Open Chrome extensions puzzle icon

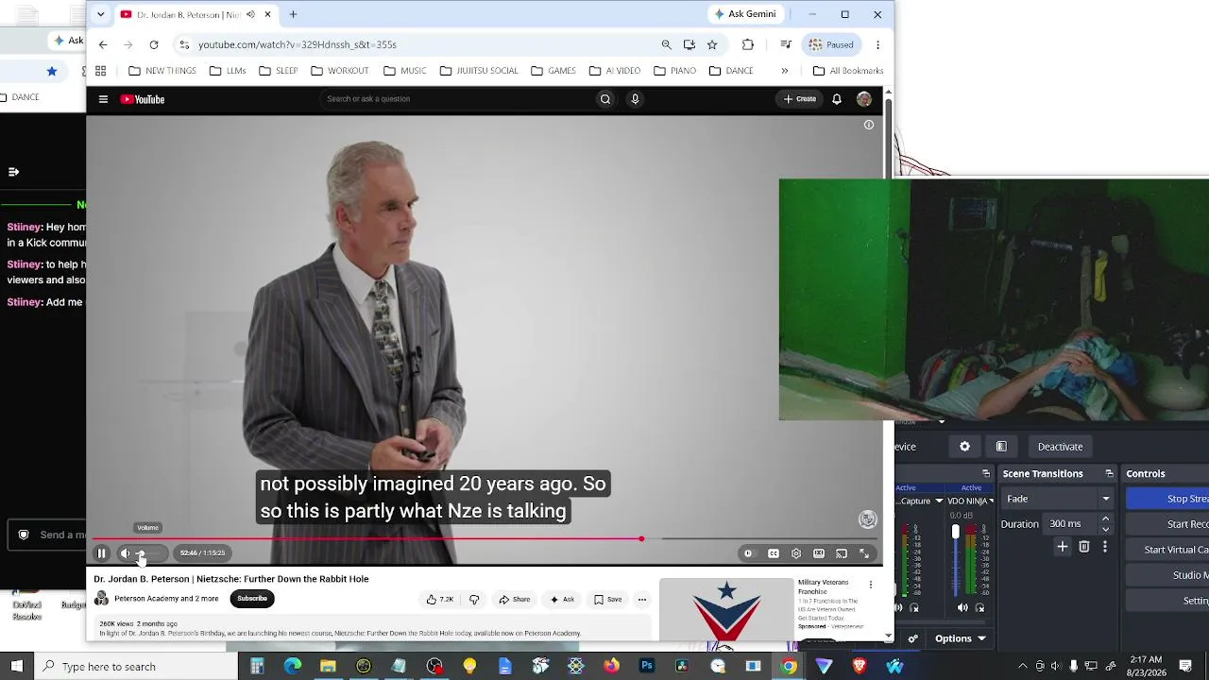748,44
